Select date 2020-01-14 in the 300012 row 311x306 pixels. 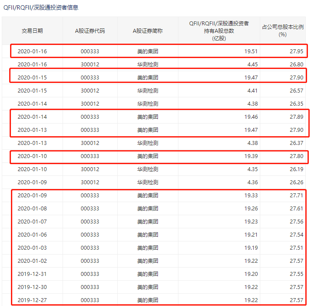coord(32,104)
